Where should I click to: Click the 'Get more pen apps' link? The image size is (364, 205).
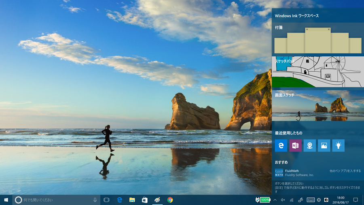click(345, 171)
